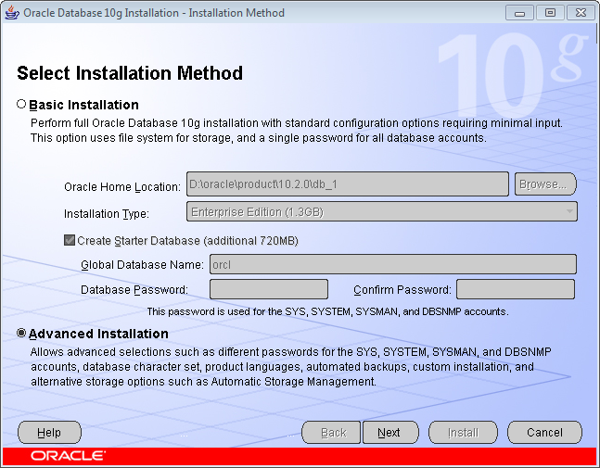Click the Global Database Name field
This screenshot has height=468, width=600.
point(393,264)
